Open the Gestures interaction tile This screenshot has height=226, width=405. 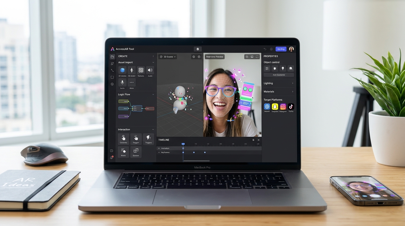(x=123, y=138)
